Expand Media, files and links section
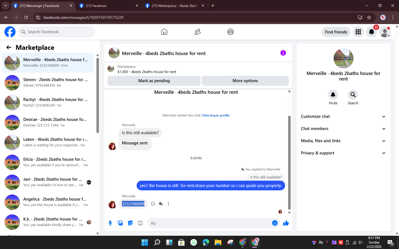This screenshot has height=249, width=399. point(343,141)
